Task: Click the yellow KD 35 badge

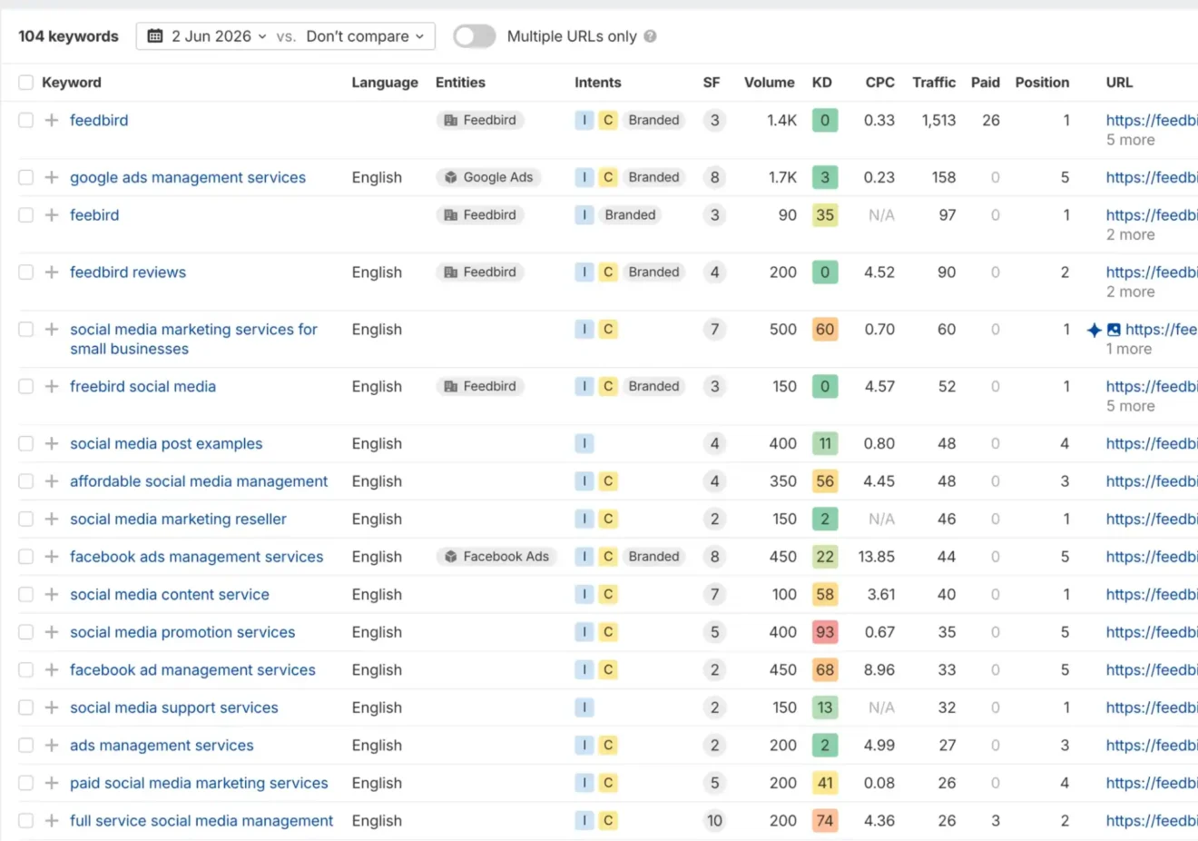Action: [x=825, y=215]
